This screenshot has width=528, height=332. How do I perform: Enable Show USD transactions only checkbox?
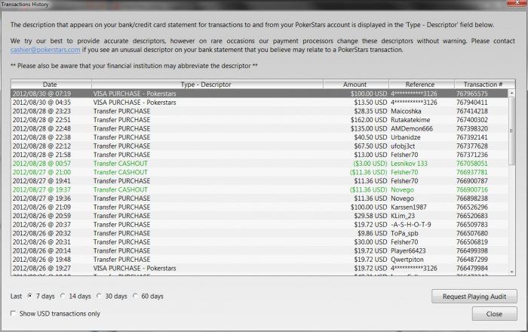tap(13, 313)
